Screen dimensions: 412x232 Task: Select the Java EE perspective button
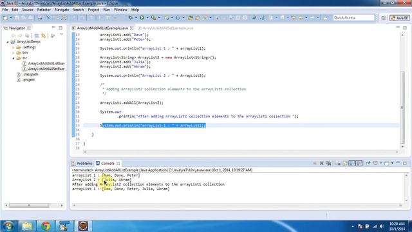tap(400, 18)
